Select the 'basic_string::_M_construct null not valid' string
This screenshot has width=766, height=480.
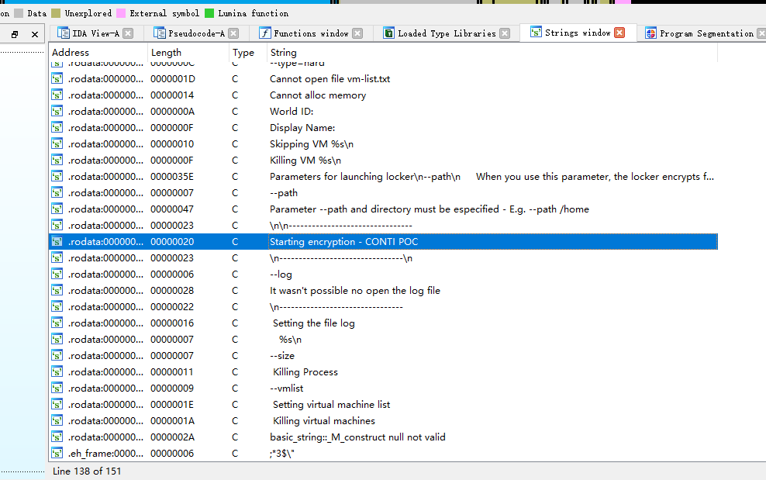tap(357, 437)
